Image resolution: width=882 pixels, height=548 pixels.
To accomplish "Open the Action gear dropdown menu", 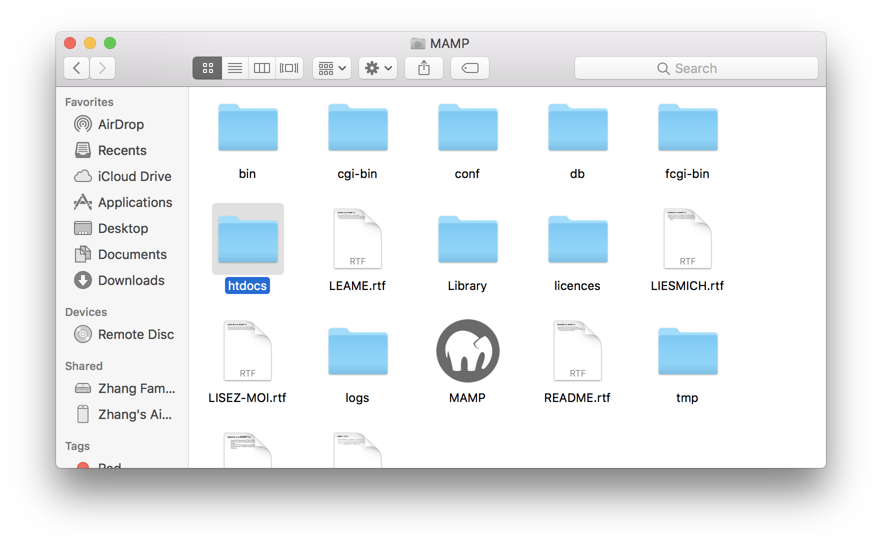I will pos(378,68).
